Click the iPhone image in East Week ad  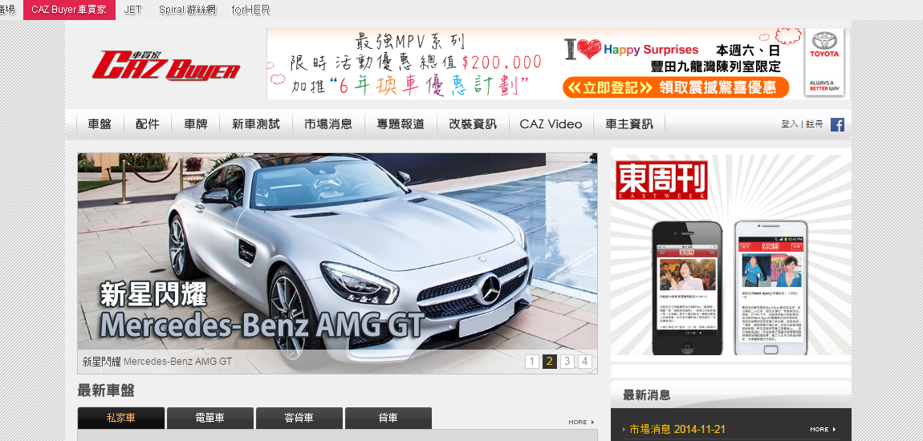(x=687, y=288)
